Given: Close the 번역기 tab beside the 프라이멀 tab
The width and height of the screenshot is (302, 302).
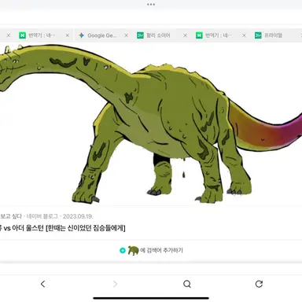Looking at the screenshot, I should click(x=244, y=35).
